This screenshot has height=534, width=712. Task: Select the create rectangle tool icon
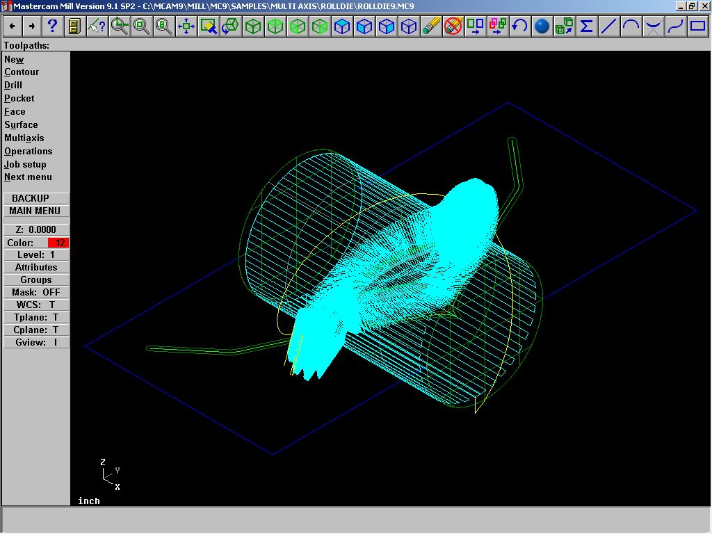point(698,26)
